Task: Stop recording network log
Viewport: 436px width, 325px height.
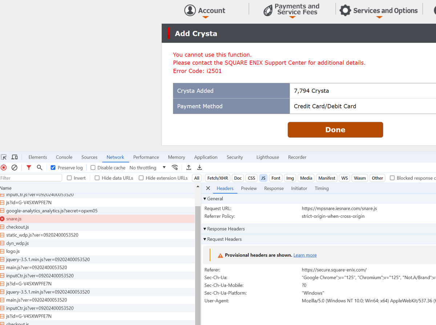Action: 4,168
